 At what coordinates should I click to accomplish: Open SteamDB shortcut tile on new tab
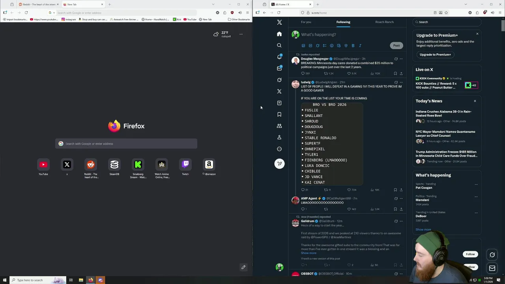coord(114,167)
